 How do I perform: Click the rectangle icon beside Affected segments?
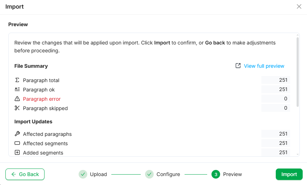coord(17,143)
